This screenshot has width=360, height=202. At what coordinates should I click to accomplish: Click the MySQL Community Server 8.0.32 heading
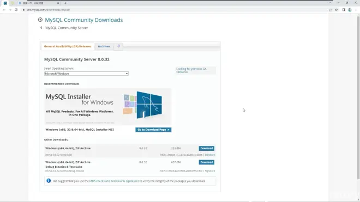click(77, 59)
